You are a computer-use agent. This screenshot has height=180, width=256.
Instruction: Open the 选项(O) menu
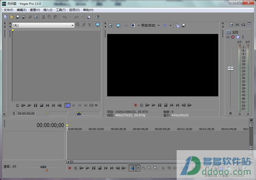pos(74,10)
